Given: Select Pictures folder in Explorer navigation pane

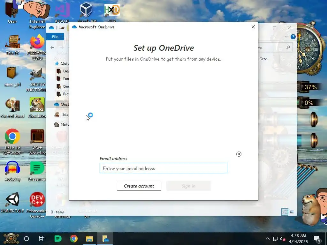Looking at the screenshot, I should (63, 94).
